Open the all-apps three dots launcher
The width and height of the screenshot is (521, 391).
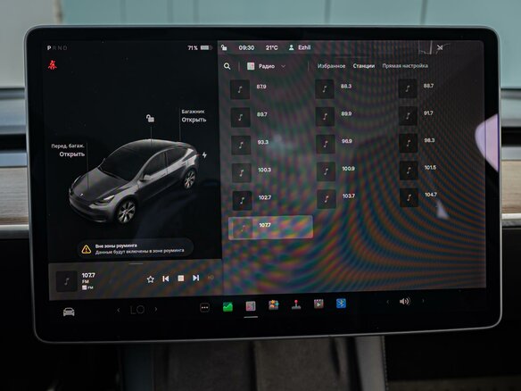tap(204, 308)
